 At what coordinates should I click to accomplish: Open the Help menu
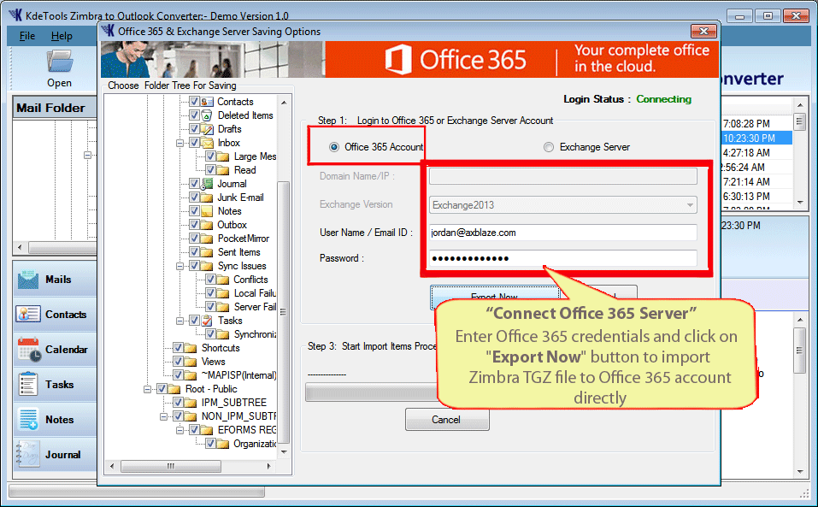(x=62, y=36)
